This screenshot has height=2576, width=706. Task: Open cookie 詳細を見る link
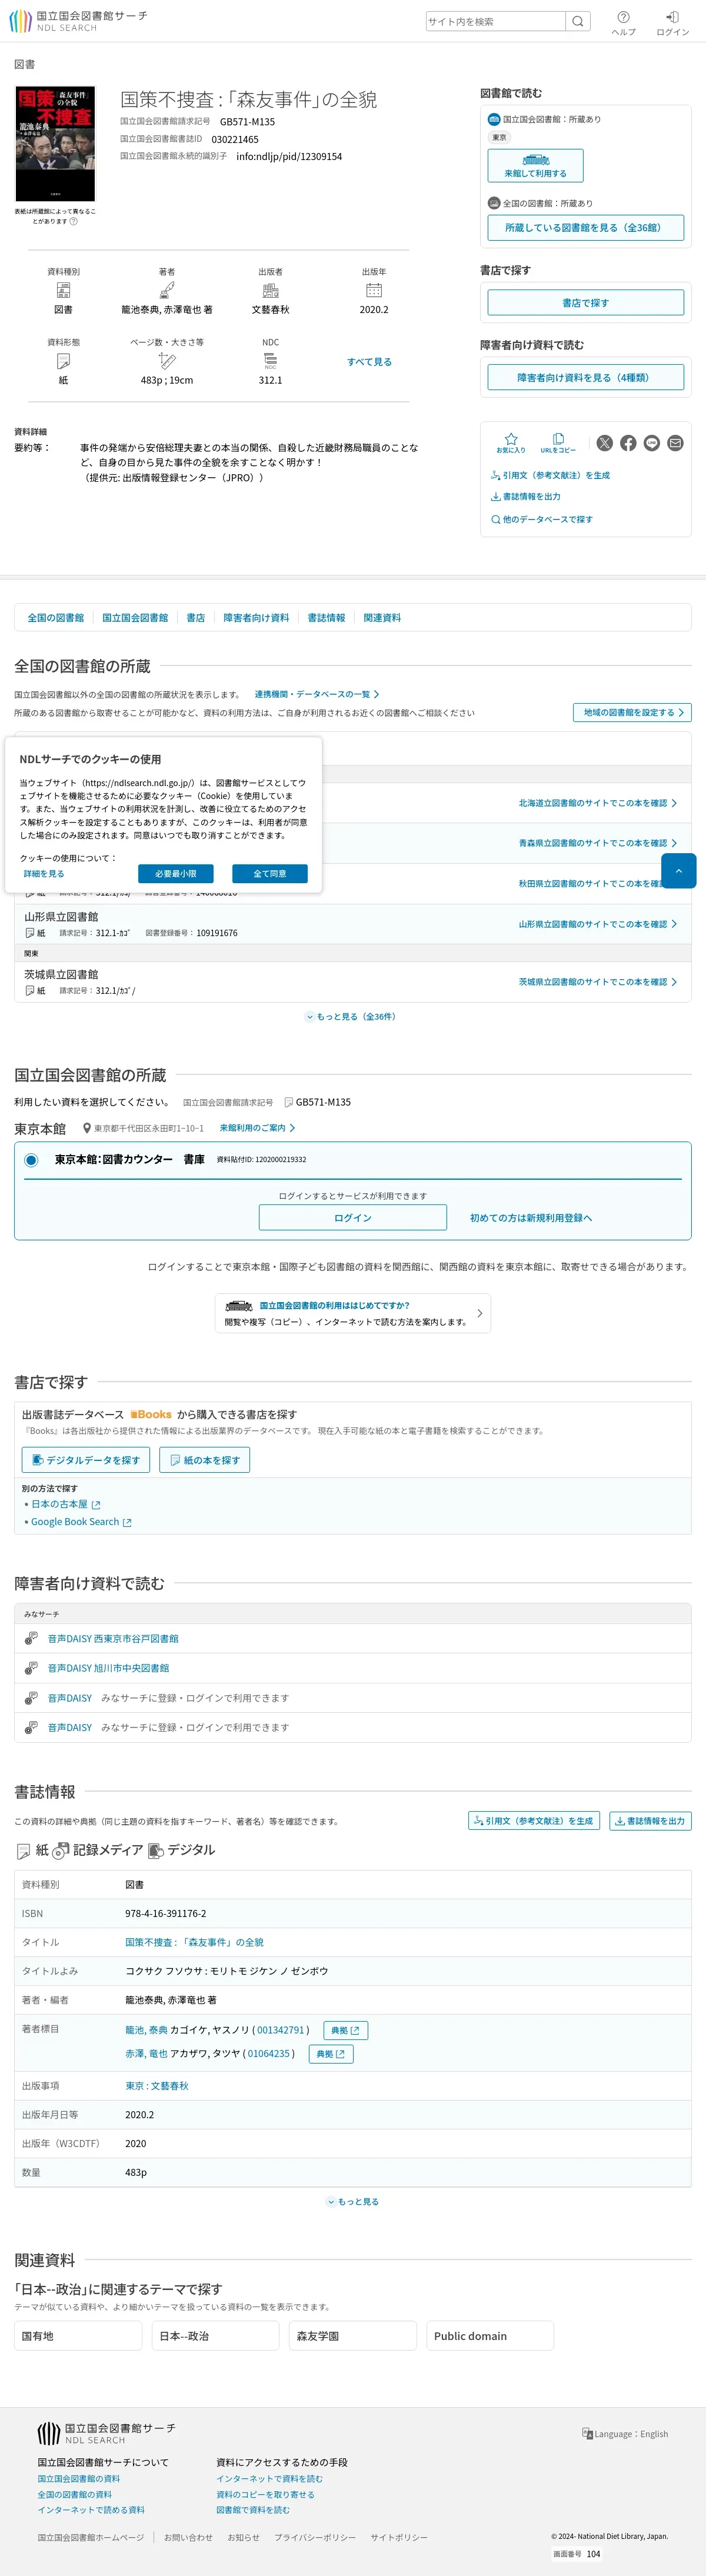(44, 874)
